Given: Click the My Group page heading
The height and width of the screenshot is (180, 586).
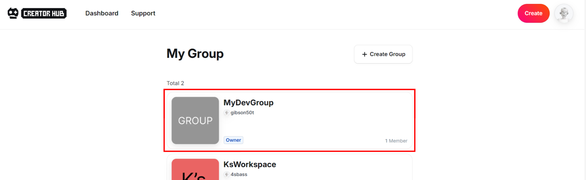Looking at the screenshot, I should tap(195, 54).
